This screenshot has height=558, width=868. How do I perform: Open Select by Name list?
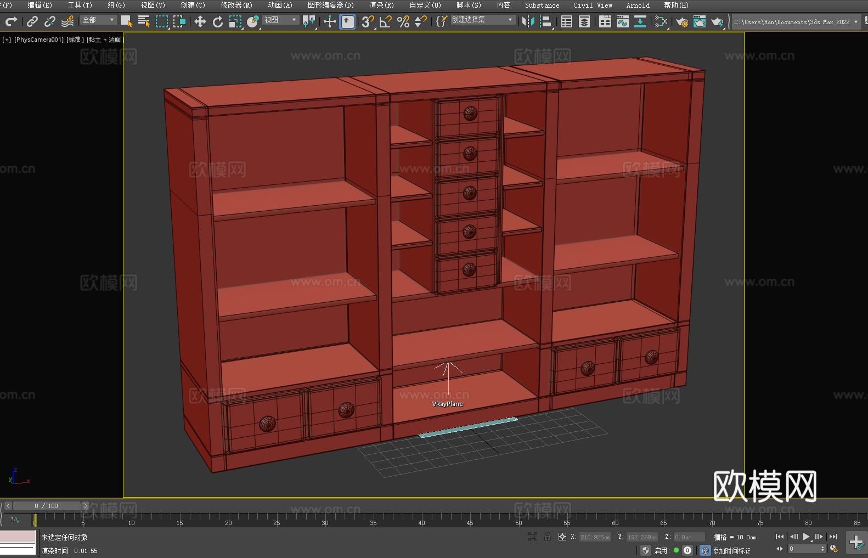click(x=144, y=21)
